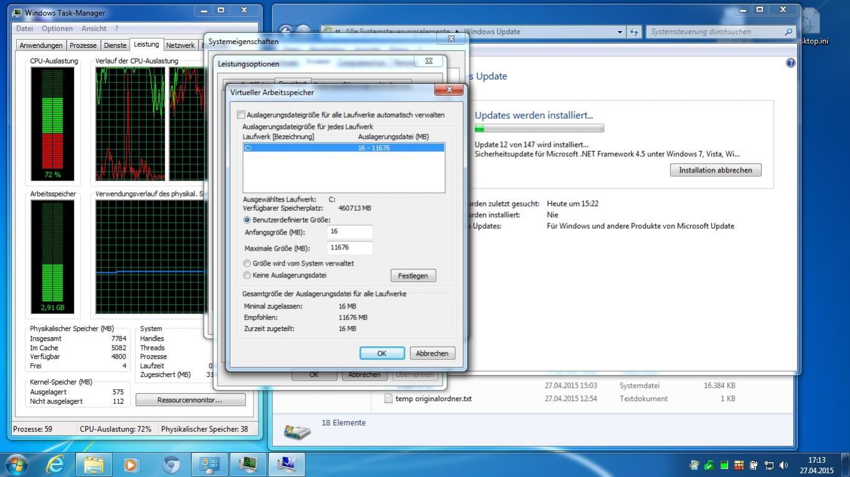Select Keine Auslagerungsdatei option
Image resolution: width=850 pixels, height=477 pixels.
[247, 276]
